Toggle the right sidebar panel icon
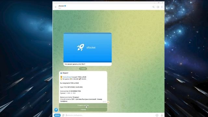Screen dimensions: 208x117 tap(158, 7)
